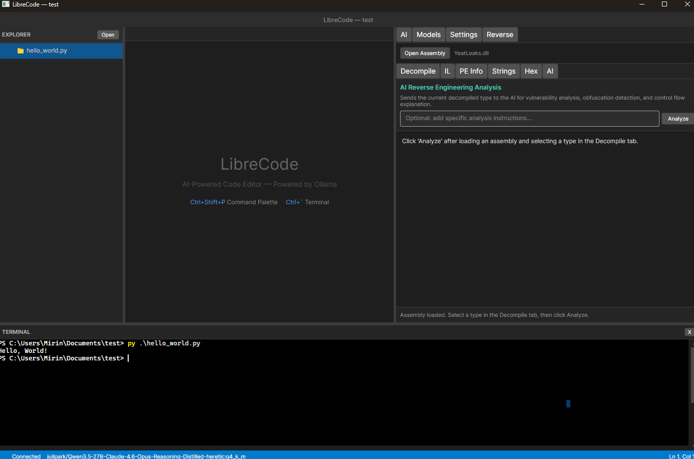Switch to the Hex sub-tab
Screen dimensions: 694x459
click(x=531, y=71)
